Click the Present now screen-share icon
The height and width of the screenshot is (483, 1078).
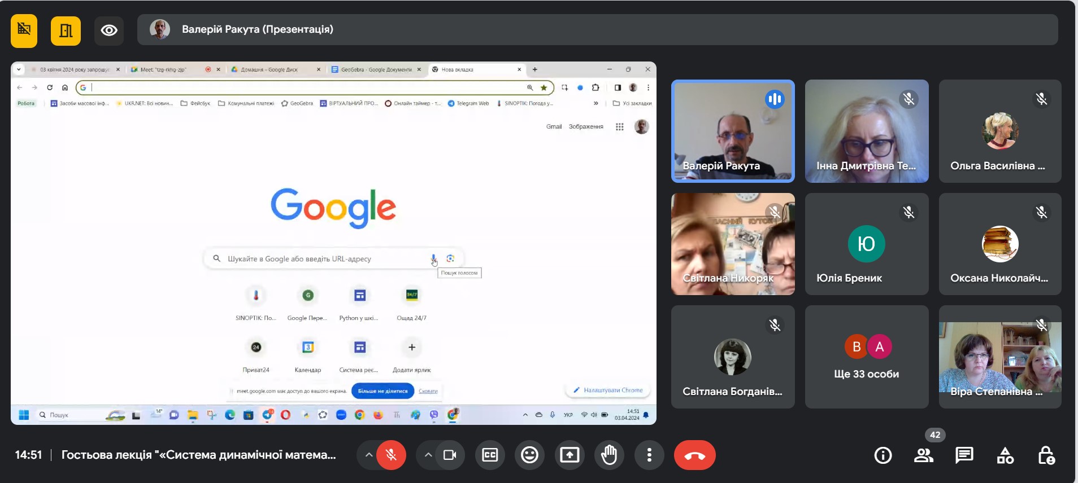coord(570,455)
